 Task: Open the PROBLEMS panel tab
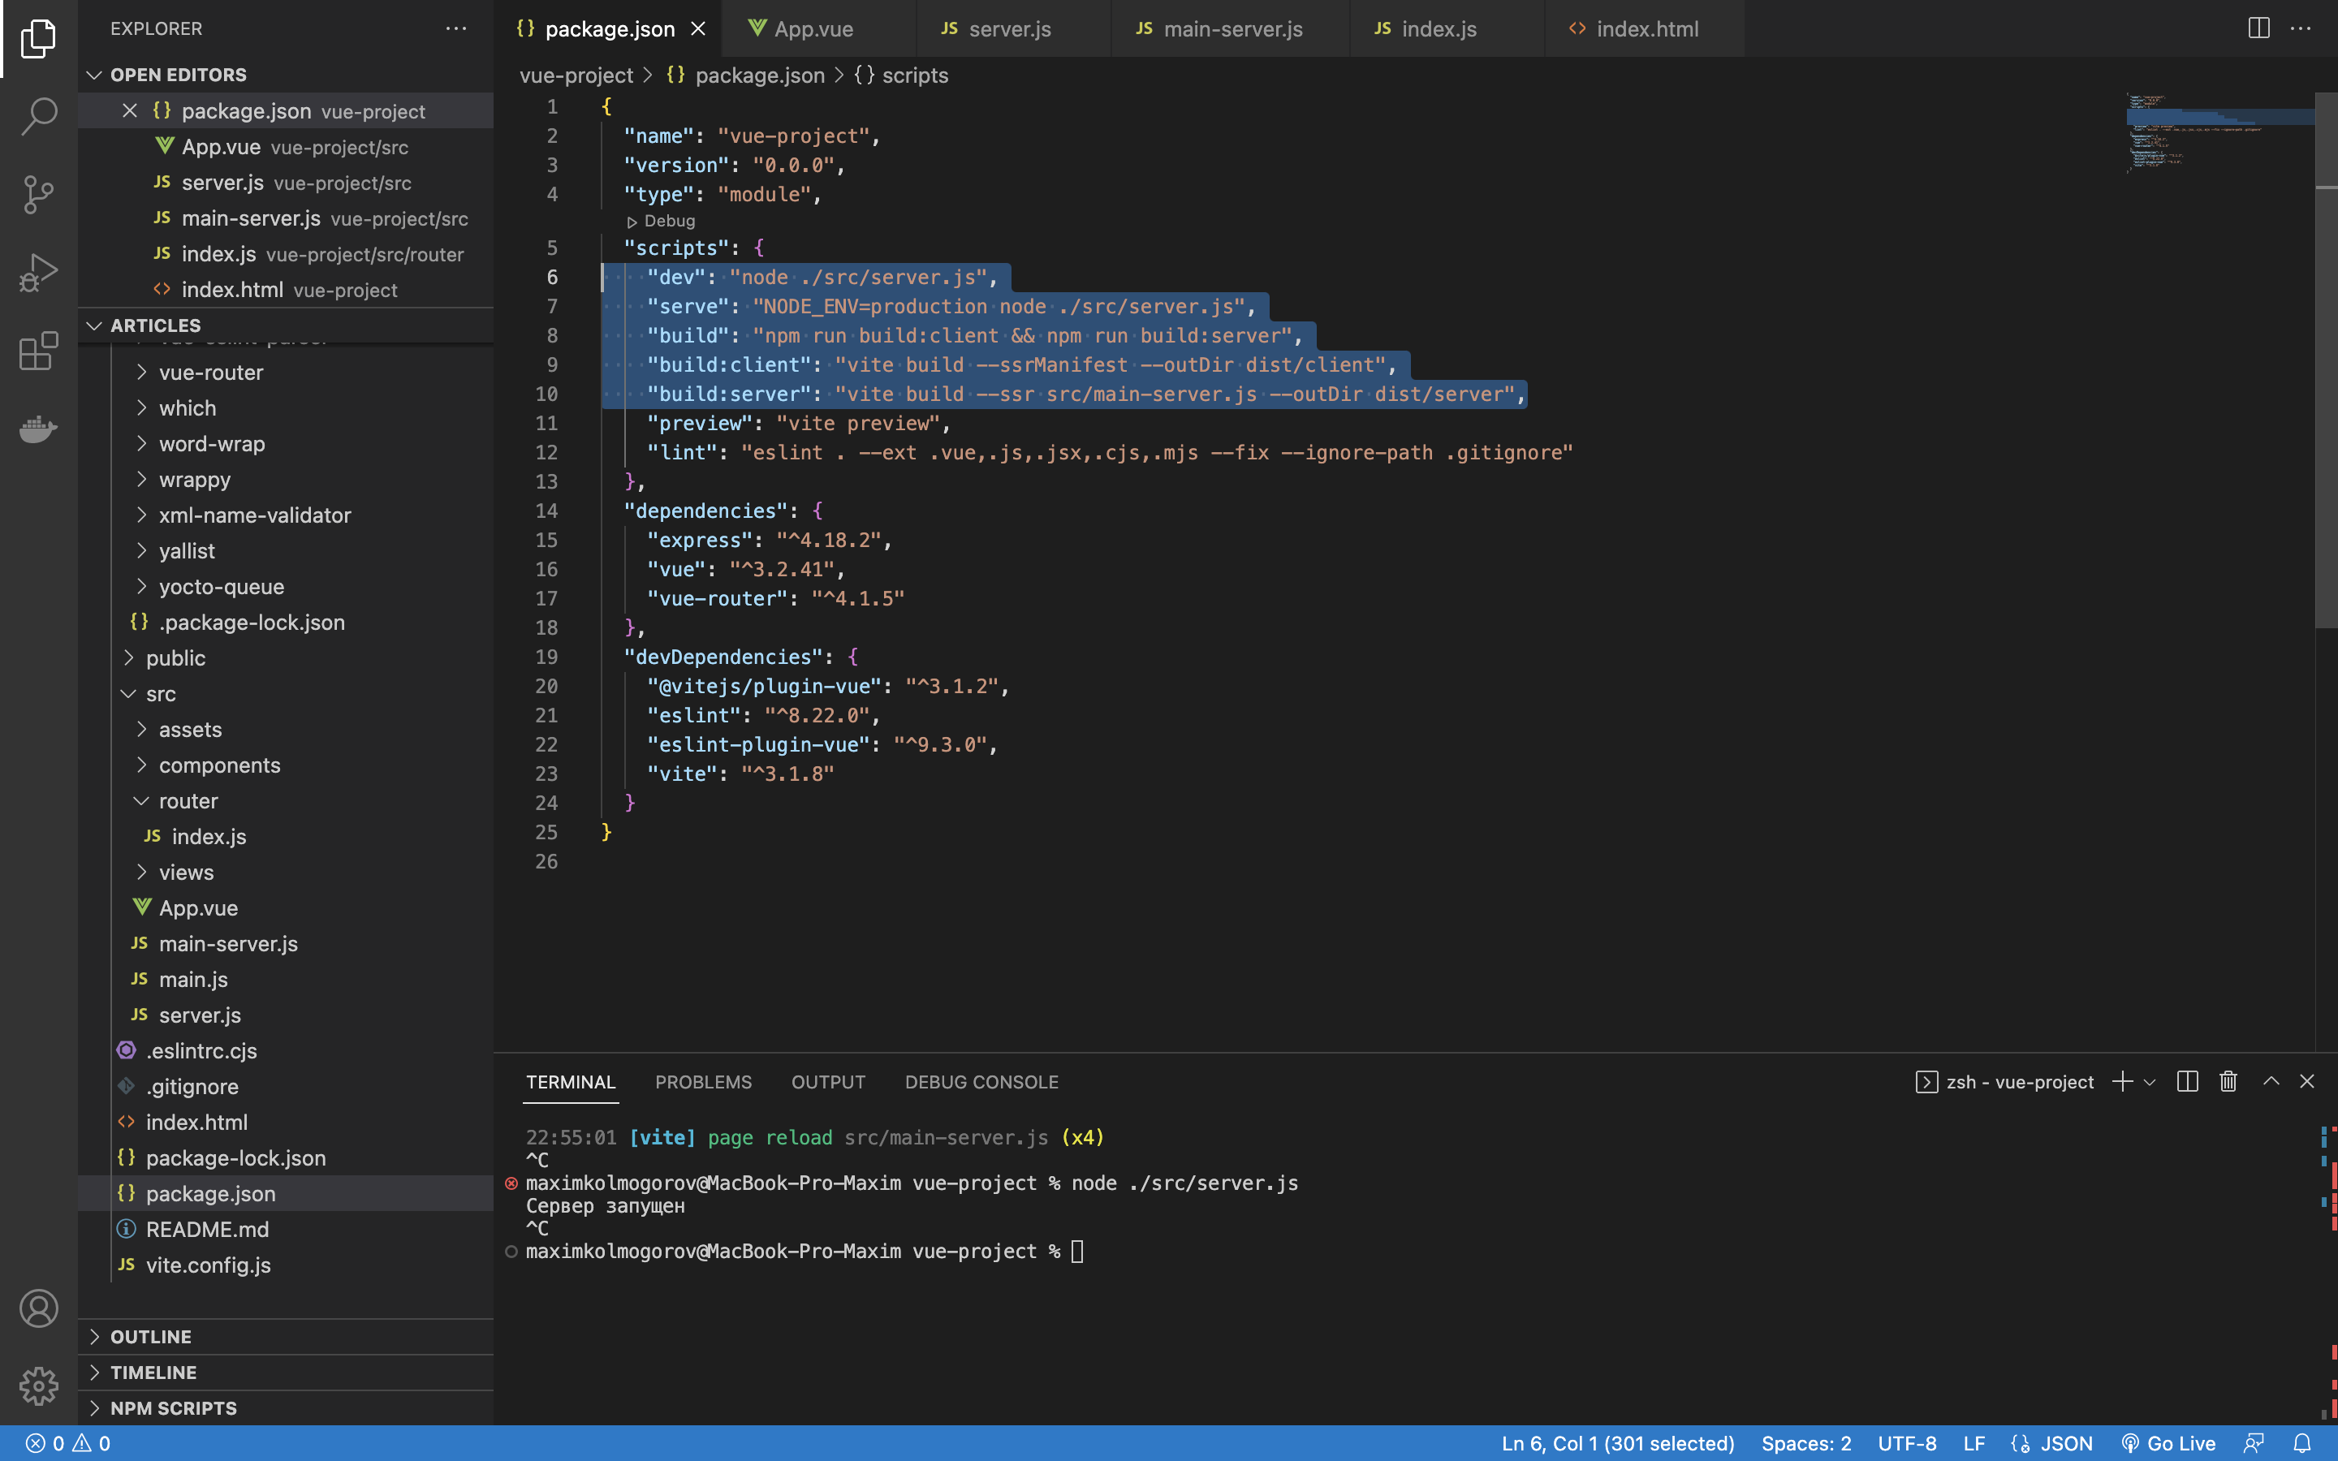(x=703, y=1082)
